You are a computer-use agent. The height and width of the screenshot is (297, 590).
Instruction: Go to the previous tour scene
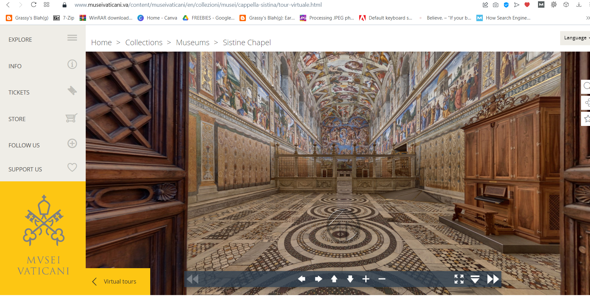pyautogui.click(x=193, y=279)
